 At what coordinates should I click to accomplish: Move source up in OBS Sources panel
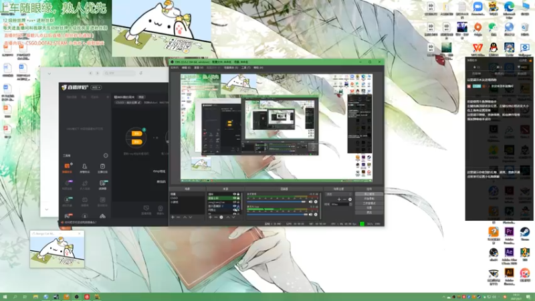point(228,217)
